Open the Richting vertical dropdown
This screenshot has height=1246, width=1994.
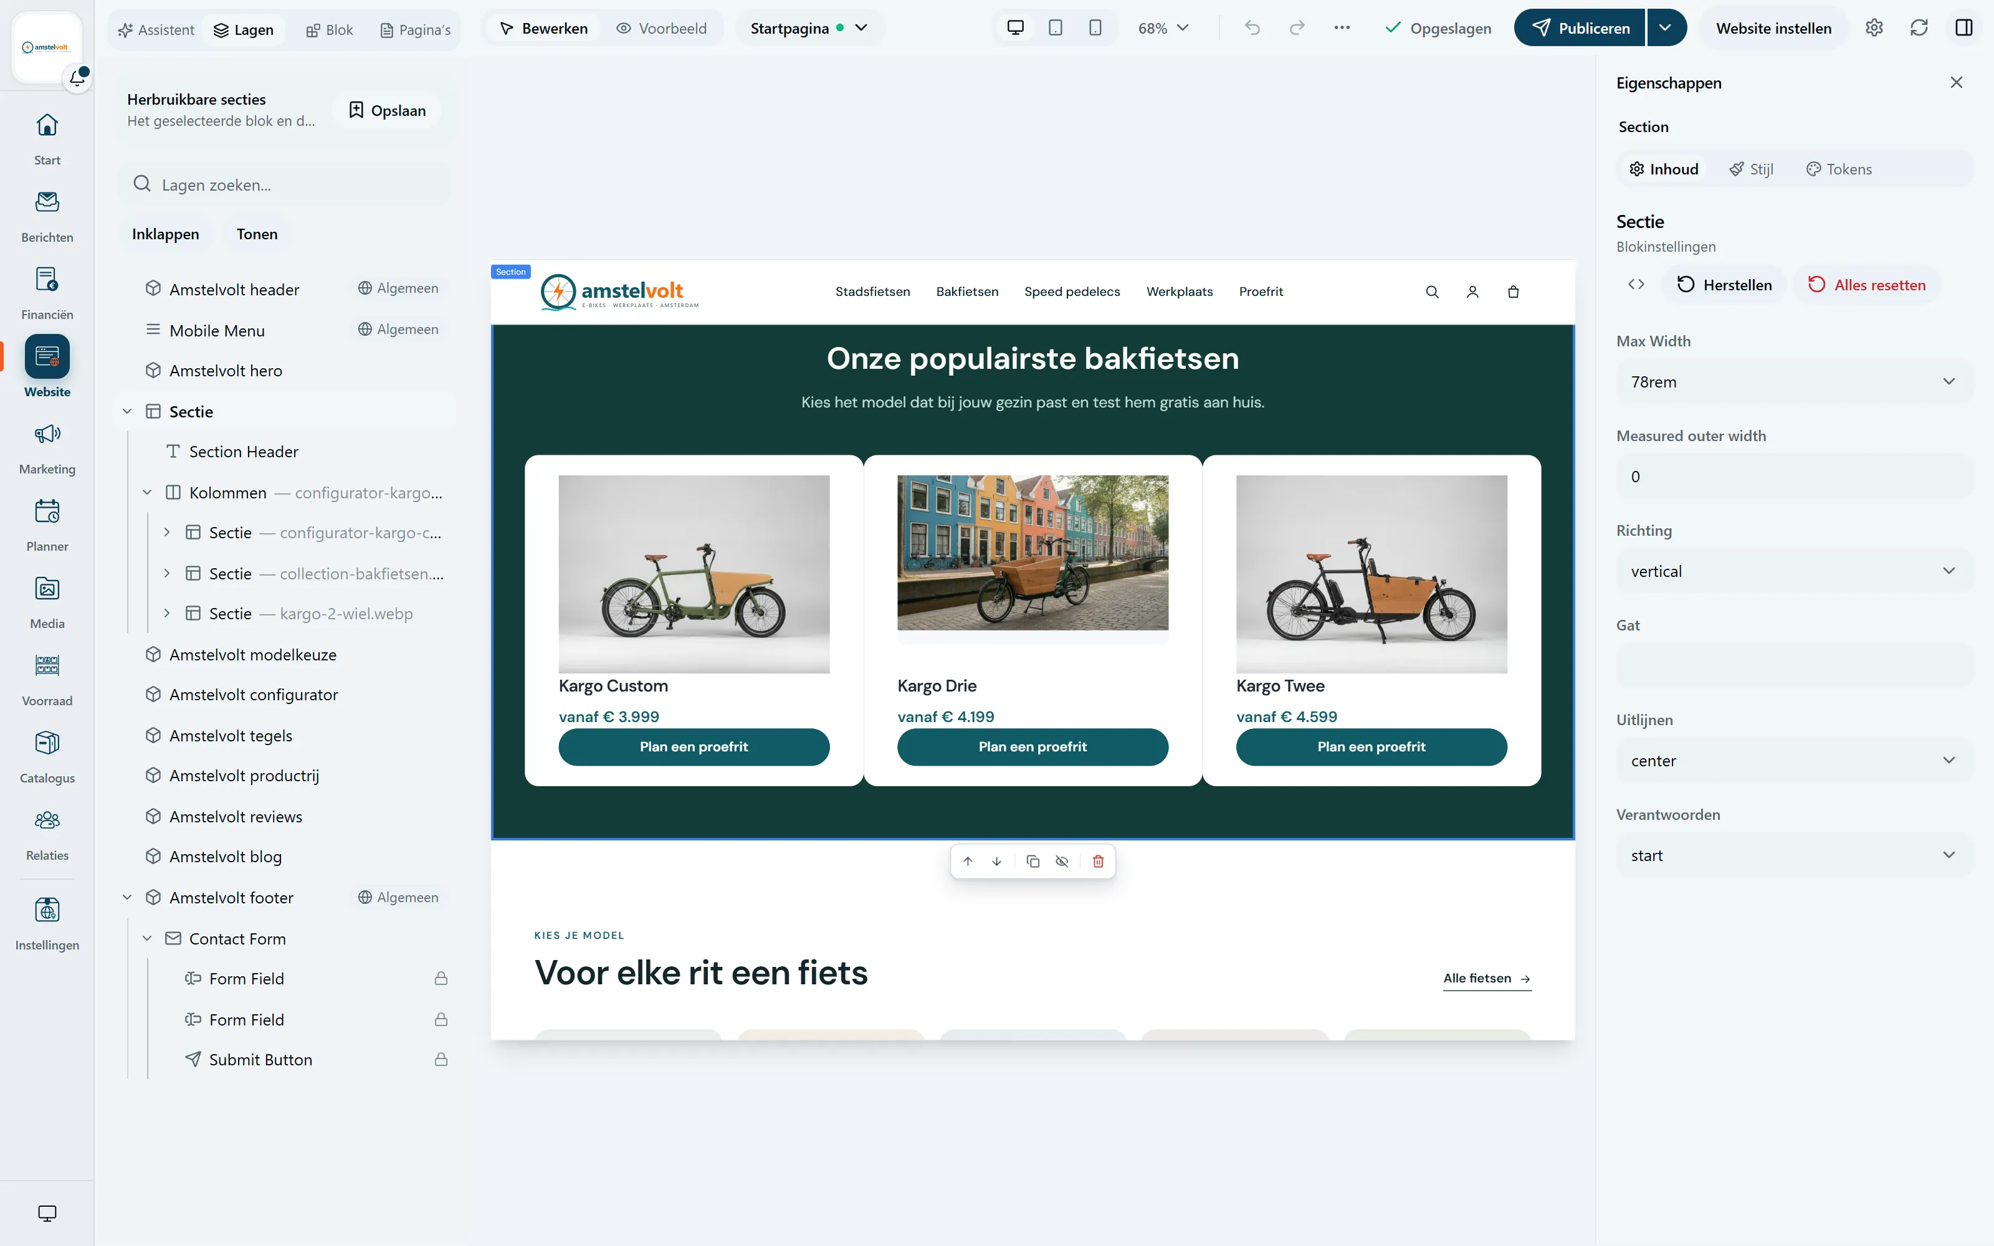pos(1795,571)
